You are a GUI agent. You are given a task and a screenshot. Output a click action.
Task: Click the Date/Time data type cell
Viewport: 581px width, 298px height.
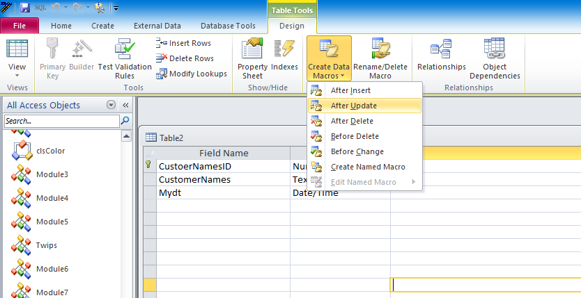pyautogui.click(x=340, y=192)
